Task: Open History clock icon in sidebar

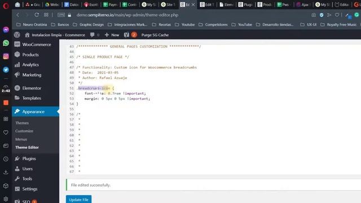Action: [6, 159]
